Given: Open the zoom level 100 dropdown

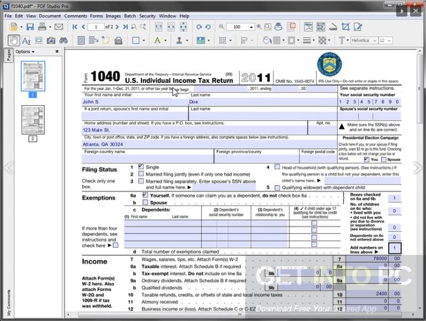Looking at the screenshot, I should (x=251, y=27).
